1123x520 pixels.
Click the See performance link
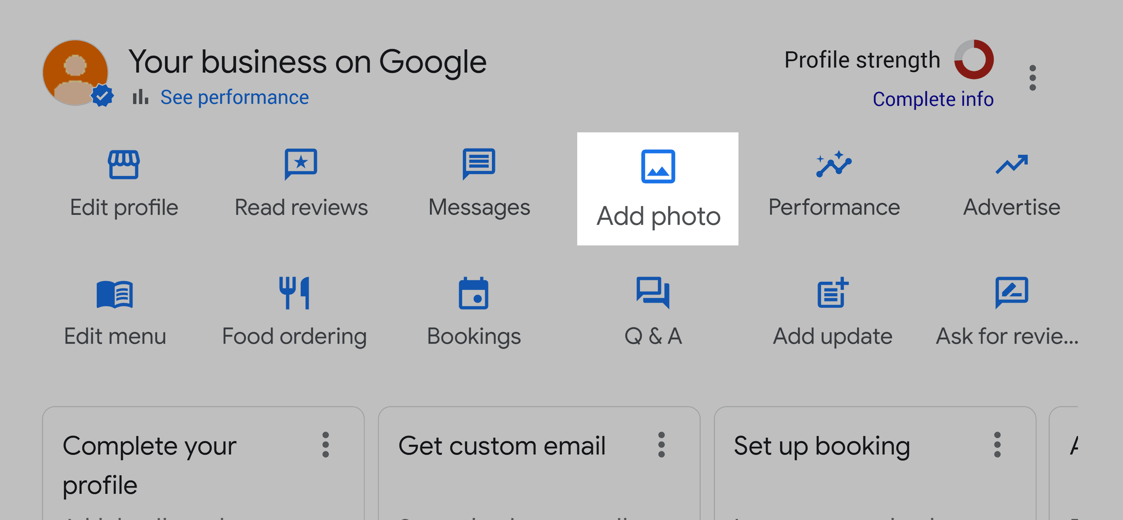pos(234,96)
